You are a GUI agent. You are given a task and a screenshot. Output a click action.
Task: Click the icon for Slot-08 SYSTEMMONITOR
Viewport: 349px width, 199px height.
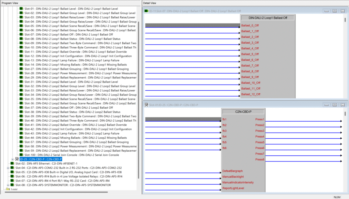(12, 185)
